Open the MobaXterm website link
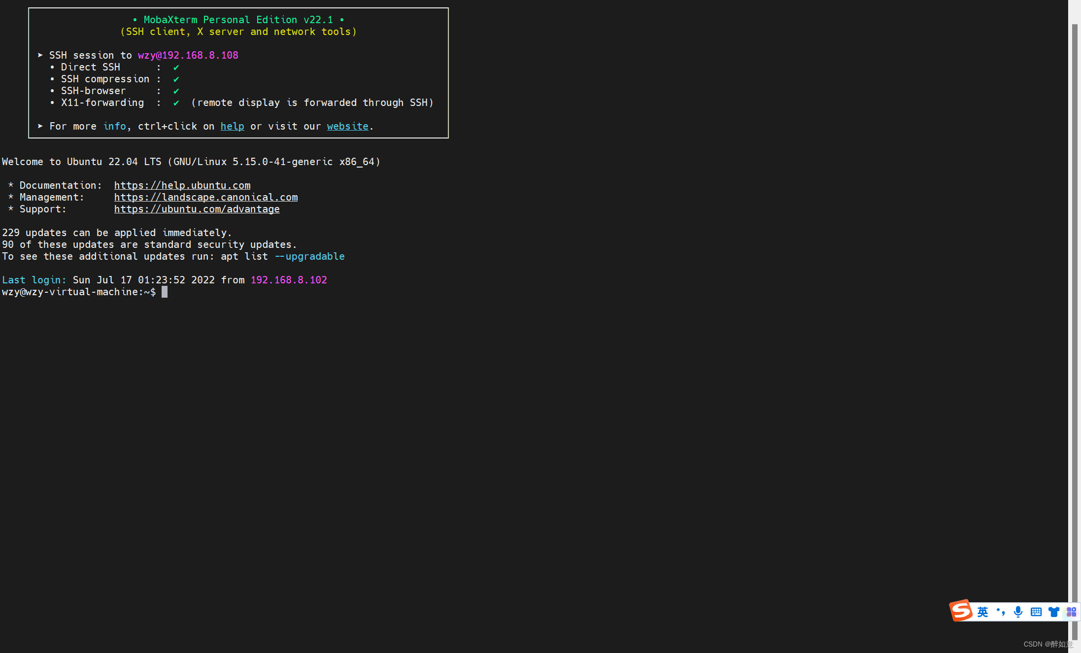1081x653 pixels. pos(347,126)
